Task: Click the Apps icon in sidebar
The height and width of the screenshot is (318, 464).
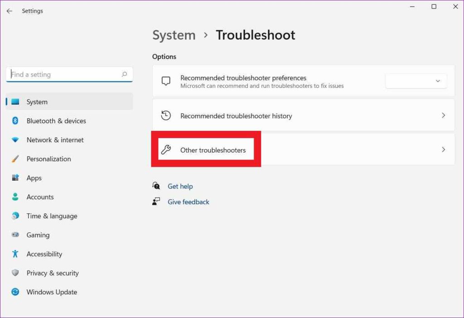Action: pos(15,178)
